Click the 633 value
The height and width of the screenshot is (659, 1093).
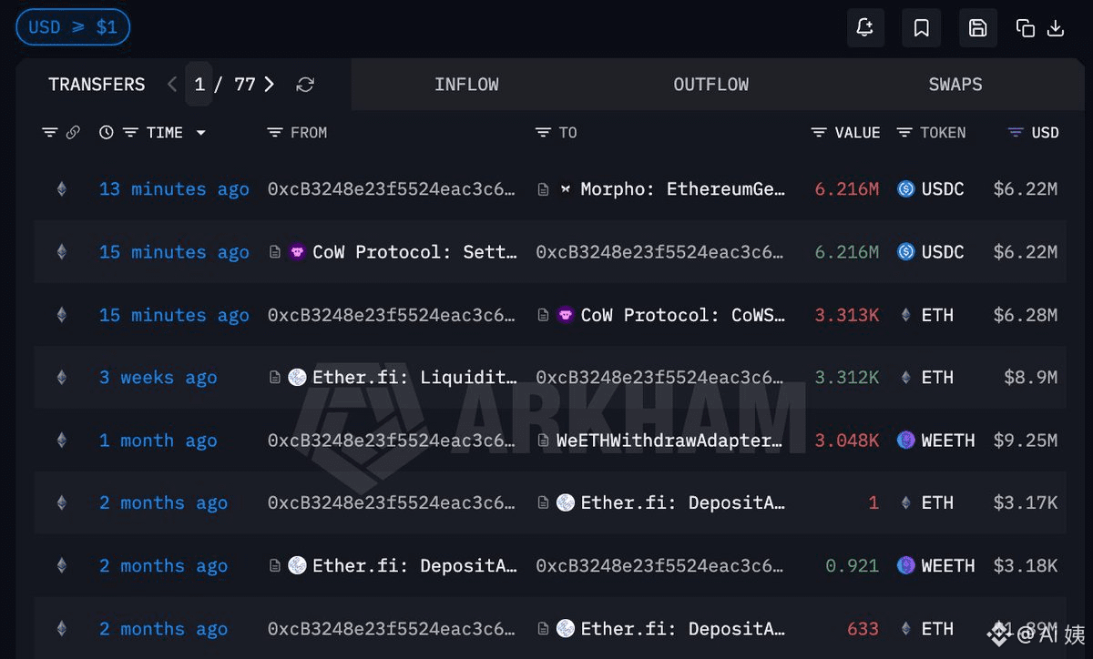click(863, 629)
